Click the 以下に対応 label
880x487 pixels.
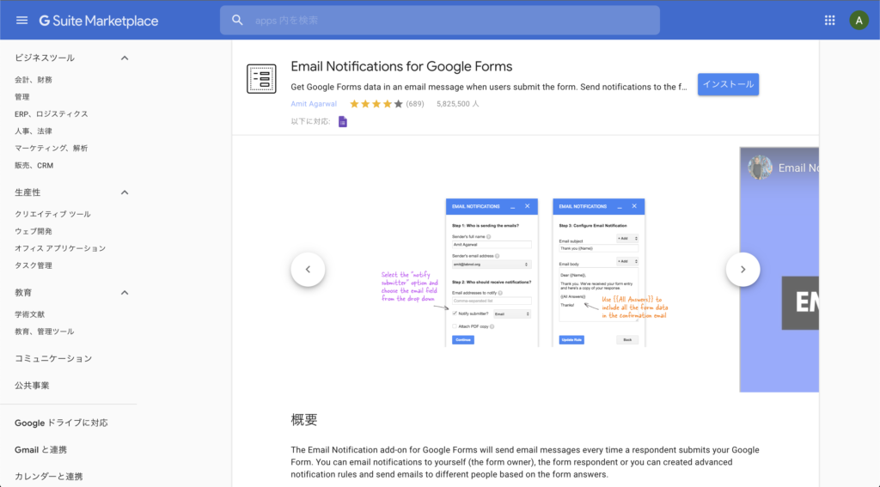click(310, 122)
